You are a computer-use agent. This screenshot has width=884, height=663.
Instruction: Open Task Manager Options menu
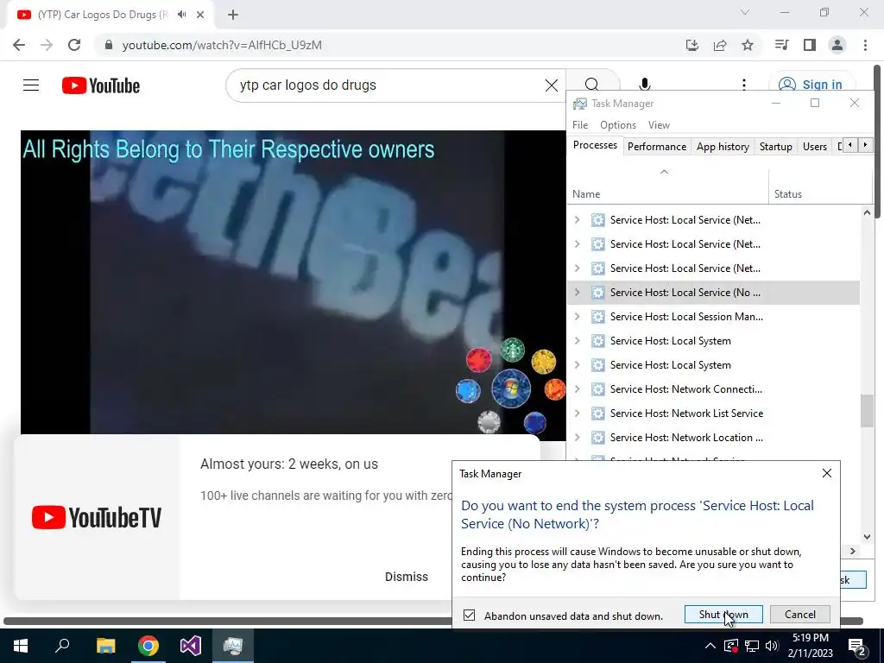coord(618,125)
